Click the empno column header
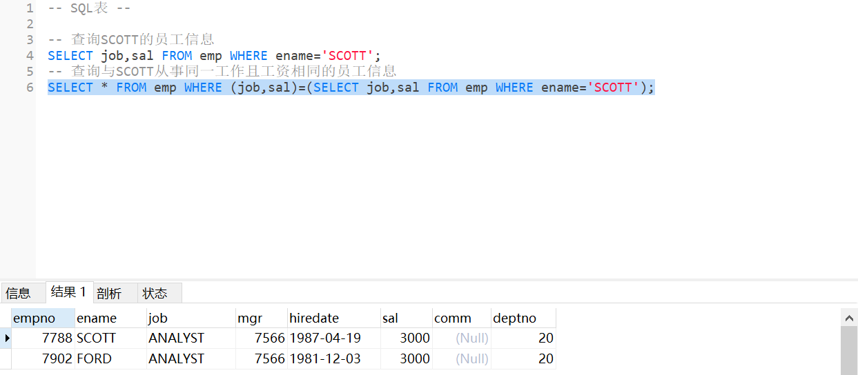This screenshot has height=375, width=858. (x=43, y=318)
